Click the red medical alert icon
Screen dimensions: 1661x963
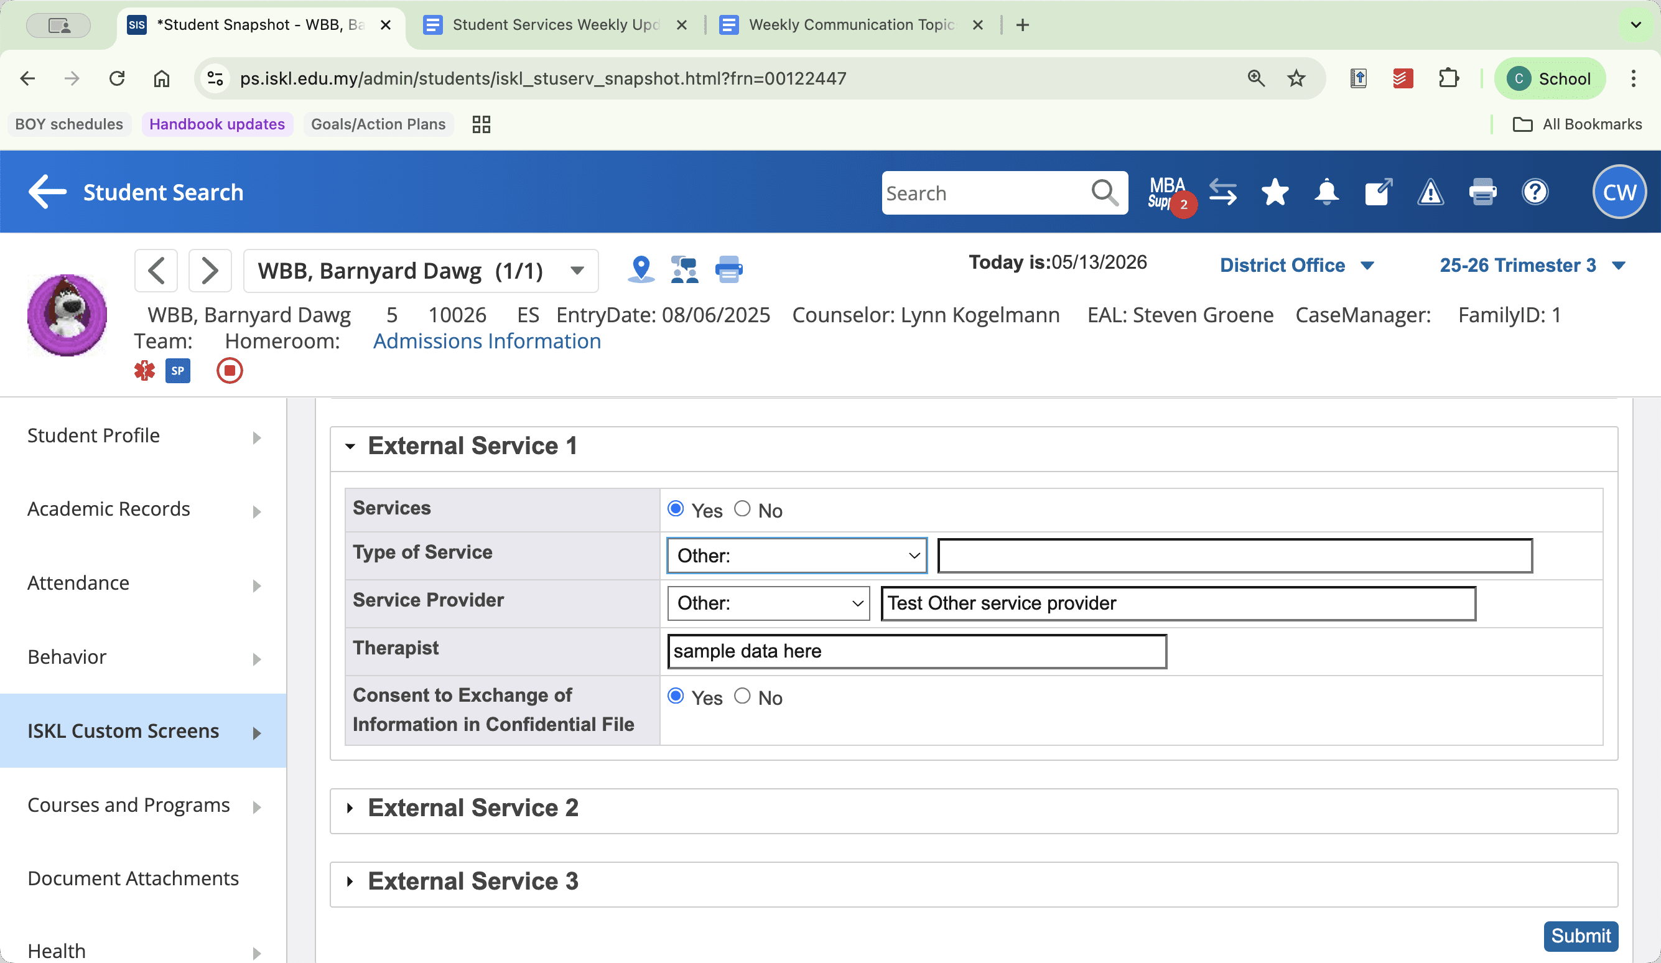(x=144, y=370)
